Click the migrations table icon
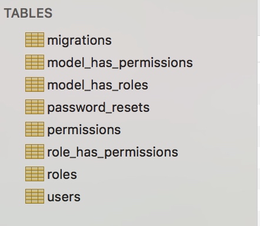Viewport: 260px width, 226px height. click(35, 40)
